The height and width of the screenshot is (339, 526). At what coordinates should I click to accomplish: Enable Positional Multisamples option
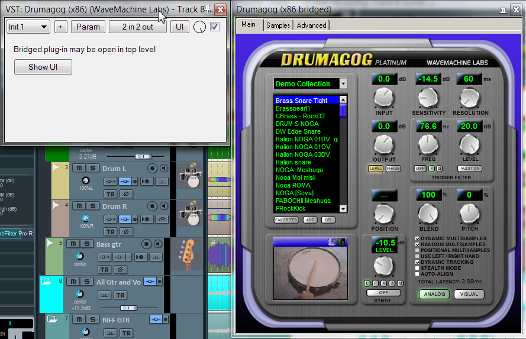(x=417, y=250)
